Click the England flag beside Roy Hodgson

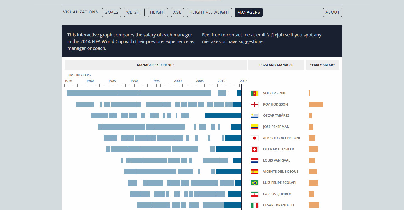pos(254,104)
